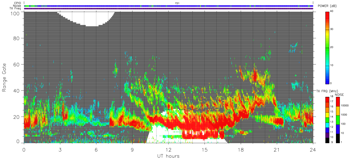
Task: Click the 1000 label on the NOISE legend
Action: (x=343, y=115)
